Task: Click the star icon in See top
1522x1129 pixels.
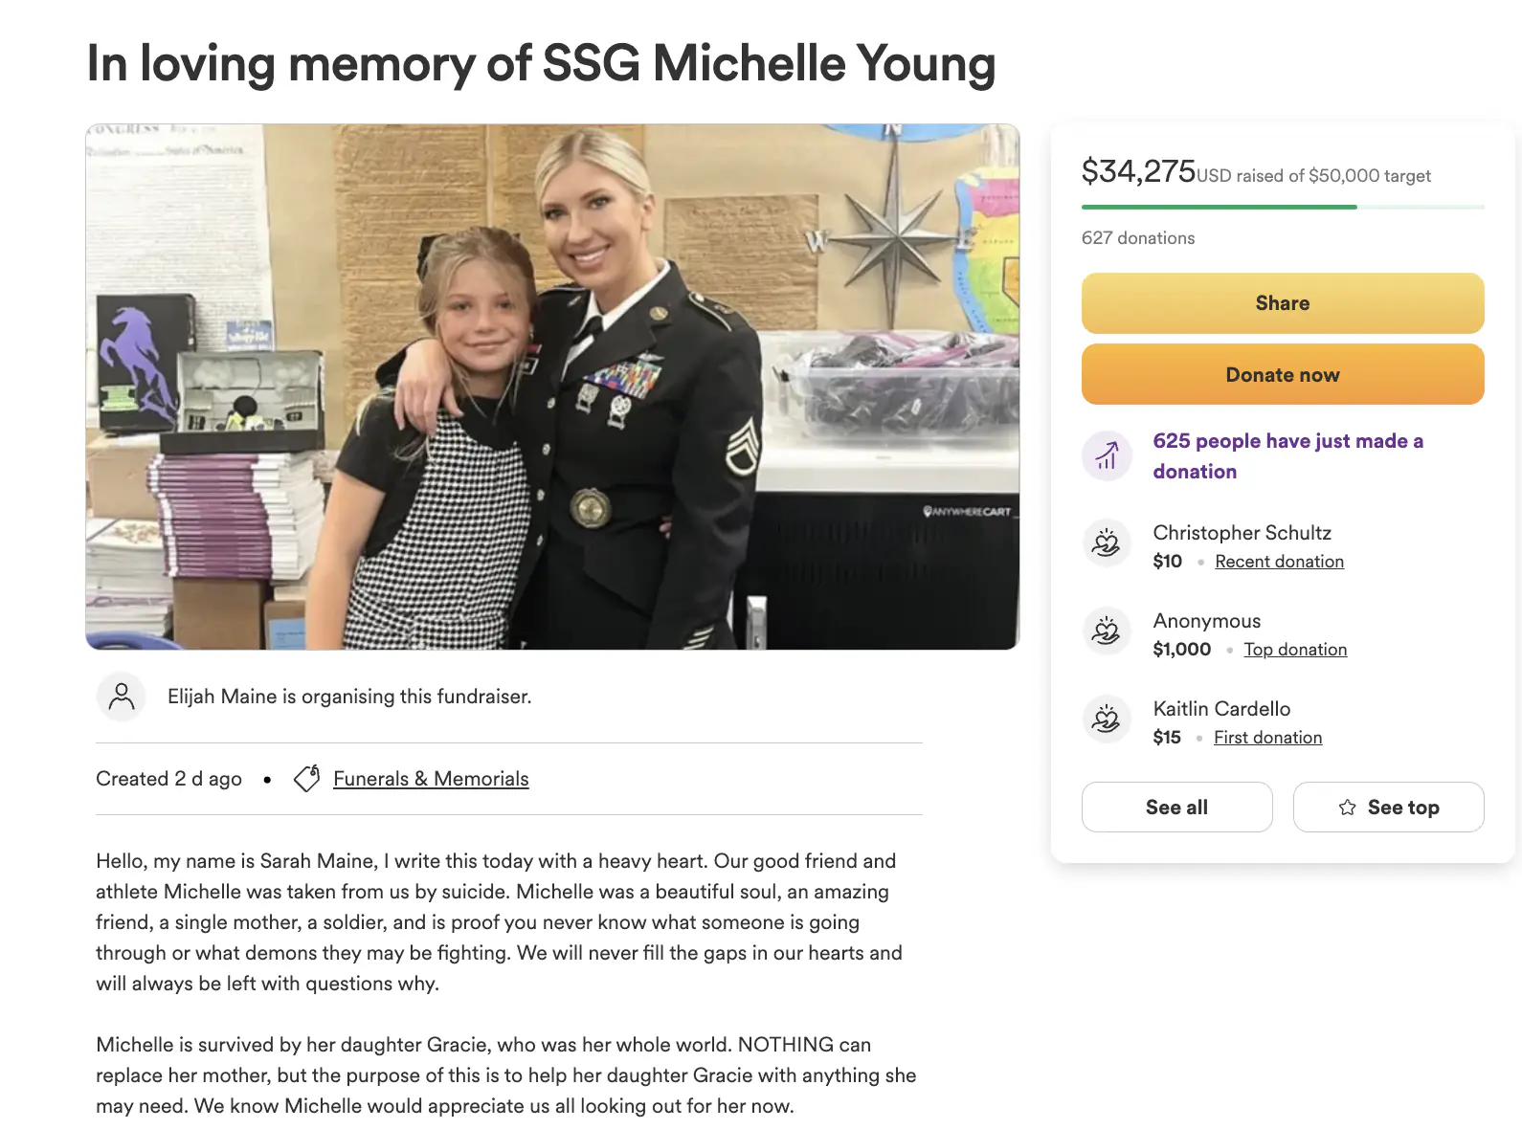Action: pos(1348,808)
